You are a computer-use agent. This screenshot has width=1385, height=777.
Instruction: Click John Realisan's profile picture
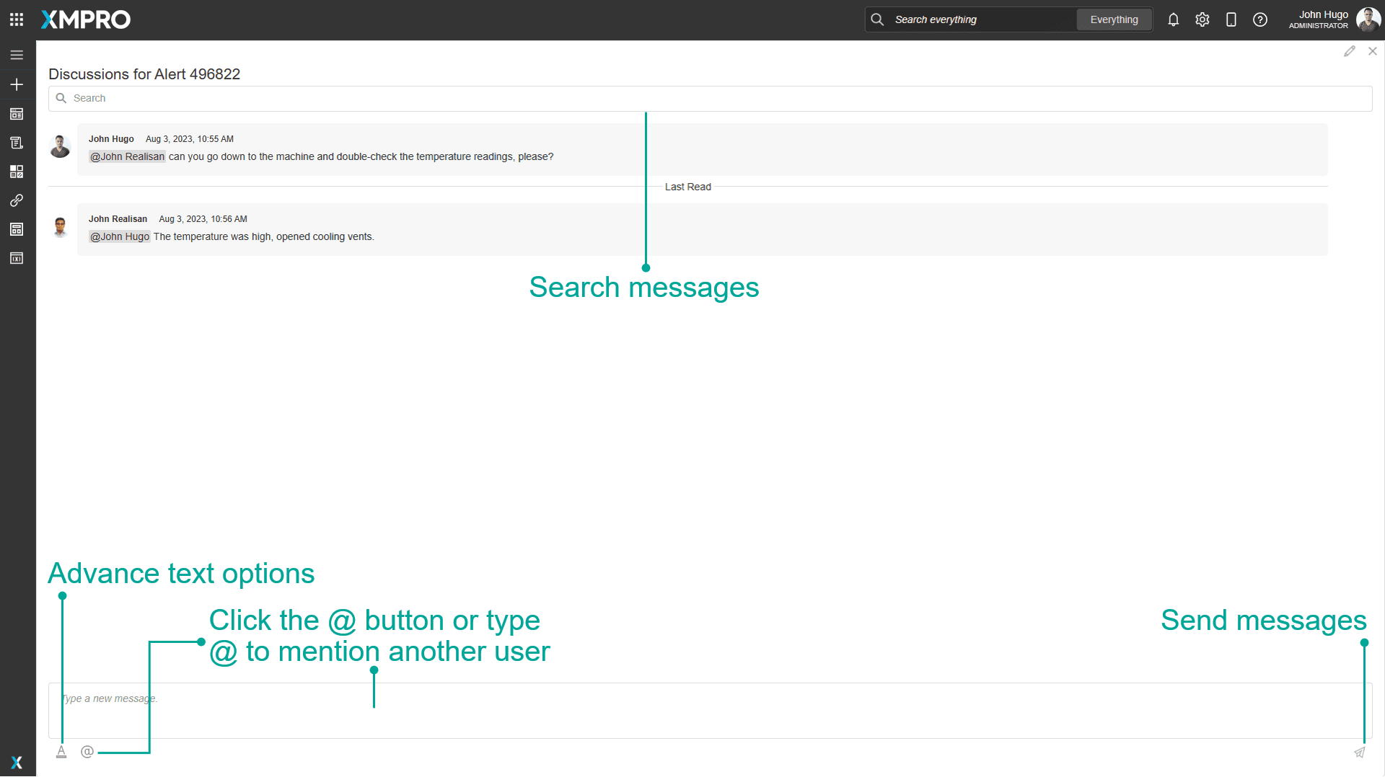tap(60, 227)
